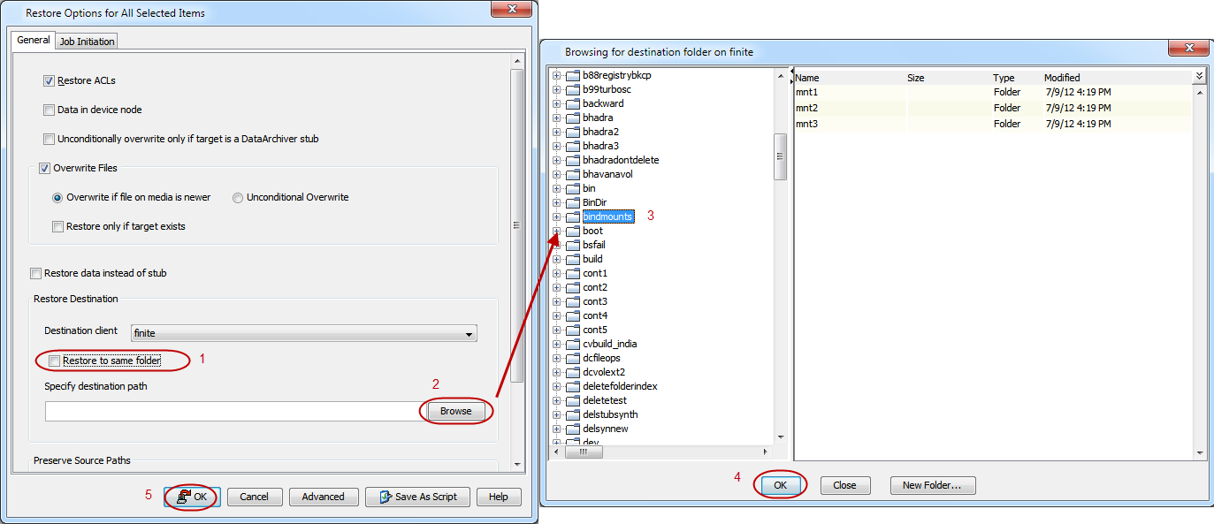This screenshot has width=1214, height=524.
Task: Expand the boot folder tree node
Action: [x=557, y=231]
